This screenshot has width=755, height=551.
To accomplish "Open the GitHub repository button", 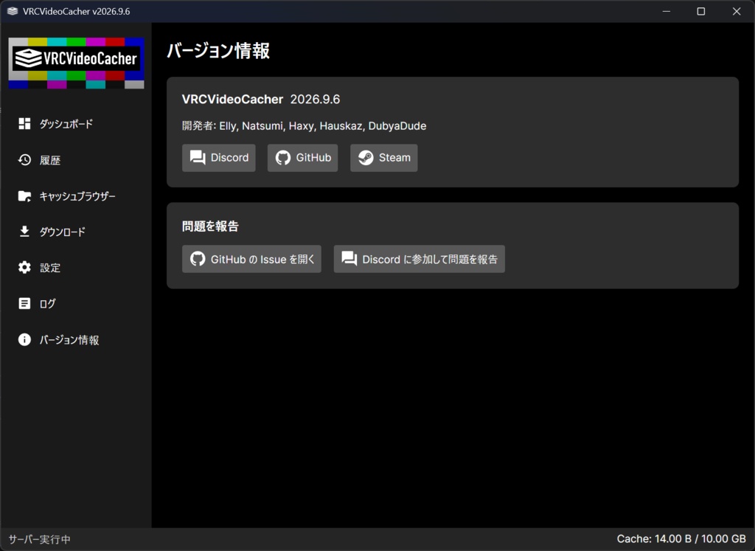I will point(303,158).
